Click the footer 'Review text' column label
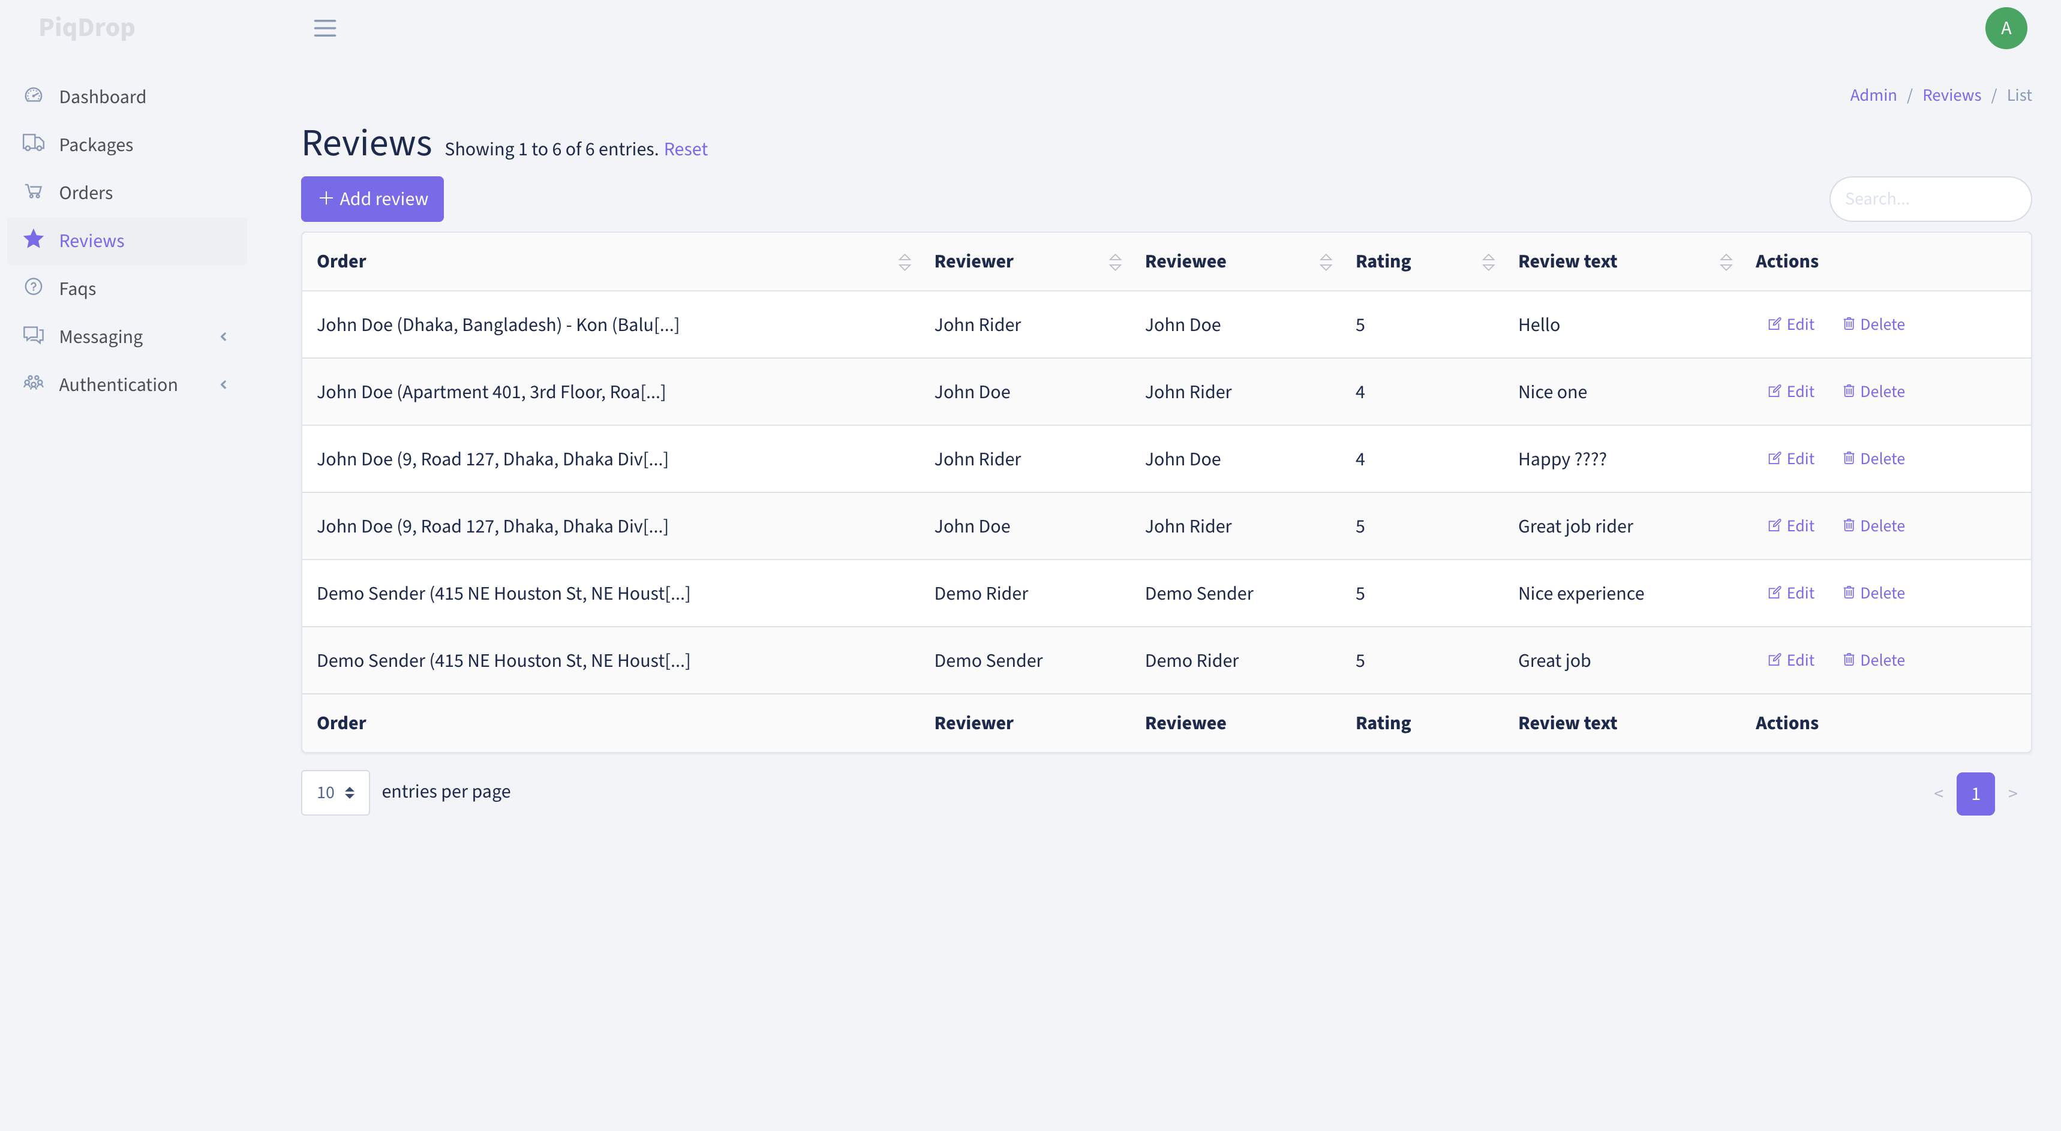Screen dimensions: 2061x1131 tap(1567, 723)
